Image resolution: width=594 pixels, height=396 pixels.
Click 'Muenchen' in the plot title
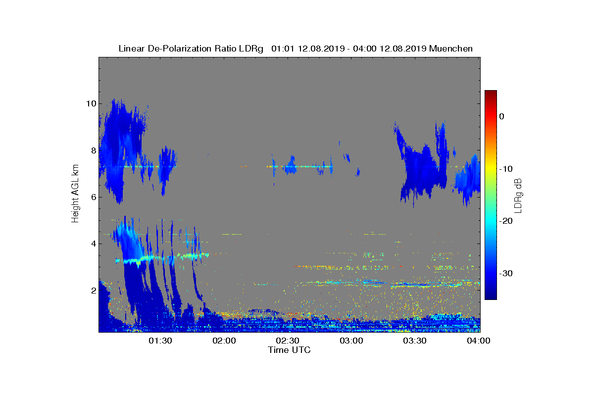[x=451, y=49]
